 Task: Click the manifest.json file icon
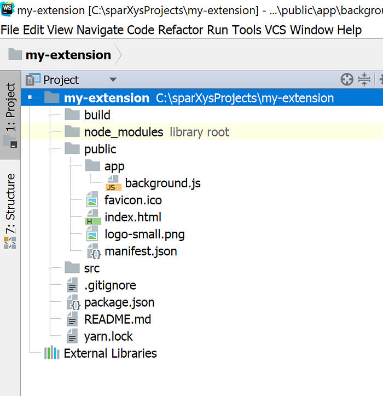(94, 252)
